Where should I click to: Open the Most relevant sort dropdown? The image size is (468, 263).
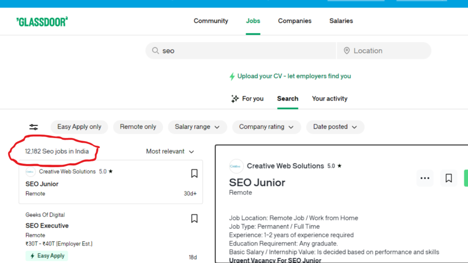tap(170, 152)
